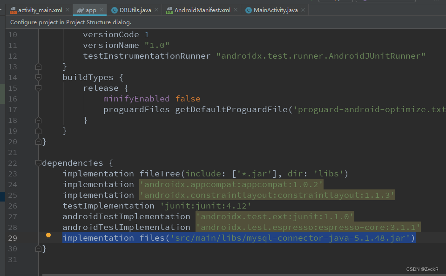
Task: Click the fold end marker on line 20
Action: click(x=38, y=141)
